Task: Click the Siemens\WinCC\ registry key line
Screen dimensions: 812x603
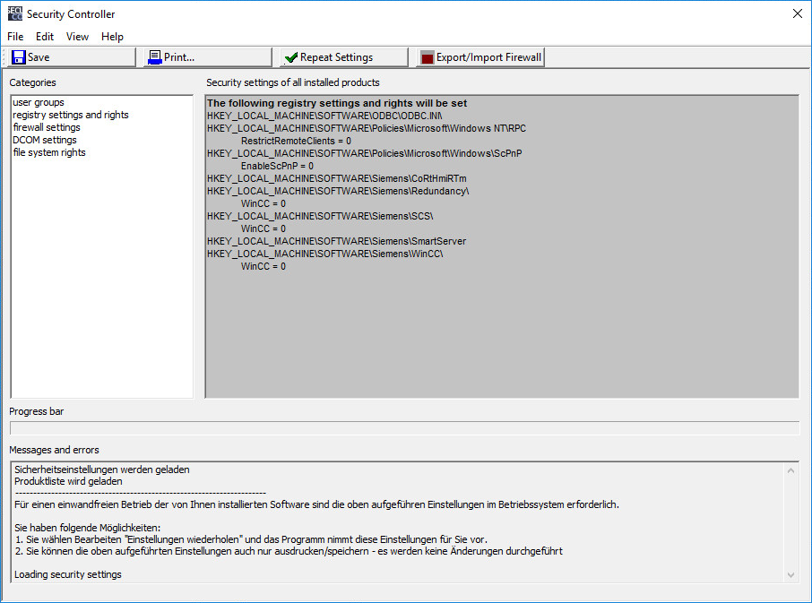Action: pyautogui.click(x=325, y=254)
